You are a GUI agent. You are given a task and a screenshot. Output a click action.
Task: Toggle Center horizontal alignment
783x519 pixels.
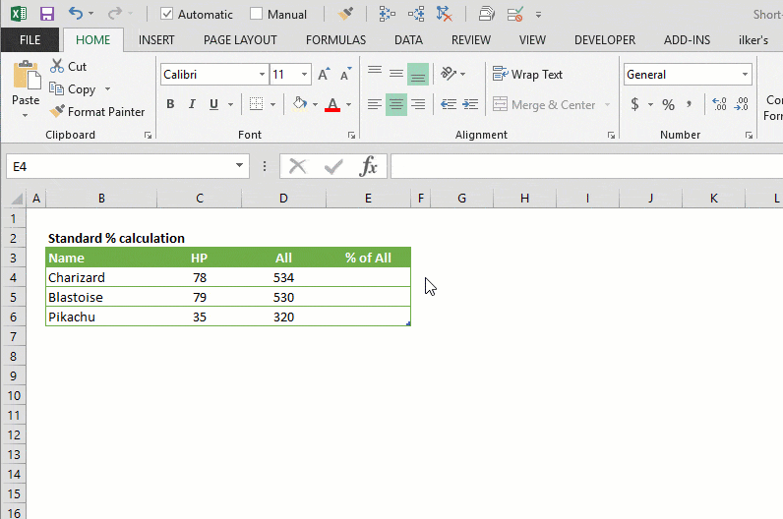pyautogui.click(x=396, y=104)
